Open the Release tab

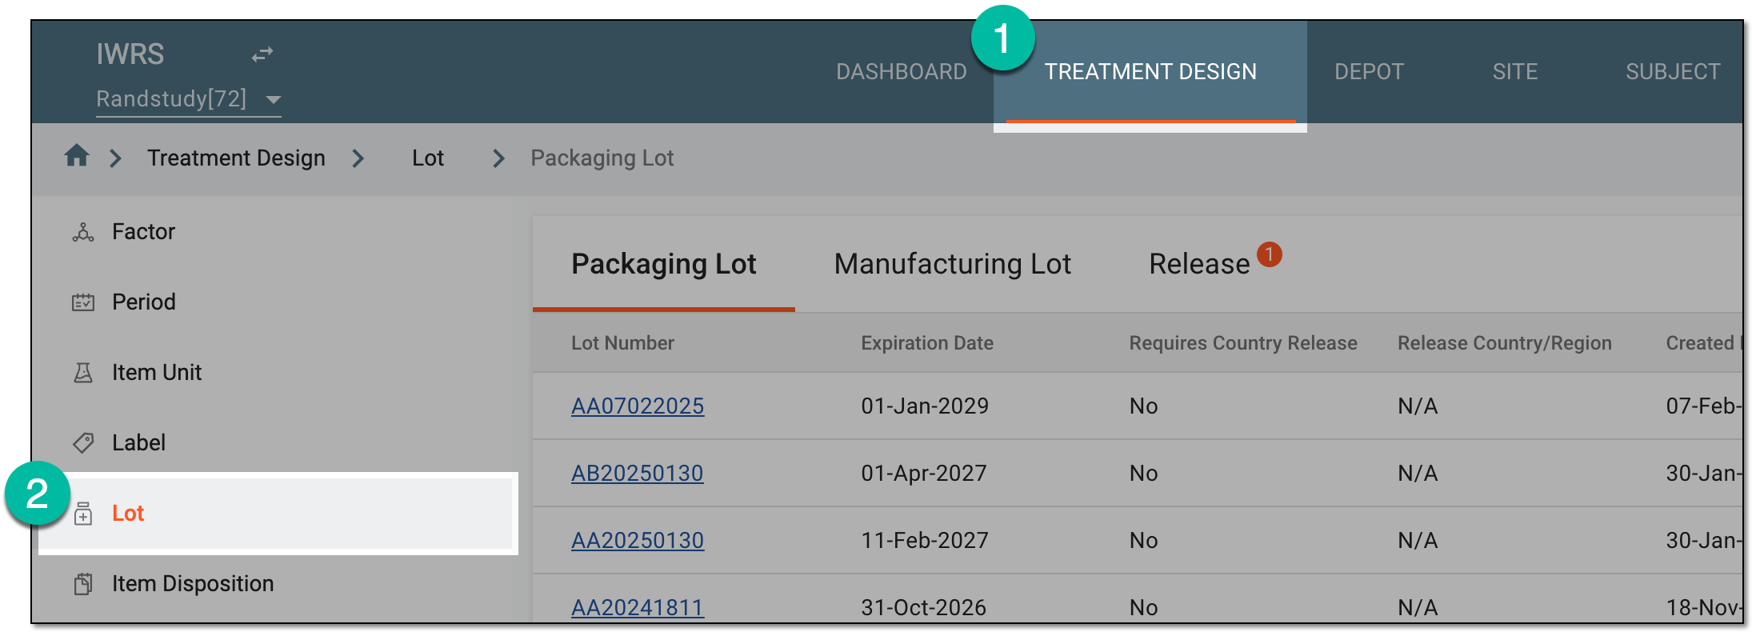pos(1199,264)
